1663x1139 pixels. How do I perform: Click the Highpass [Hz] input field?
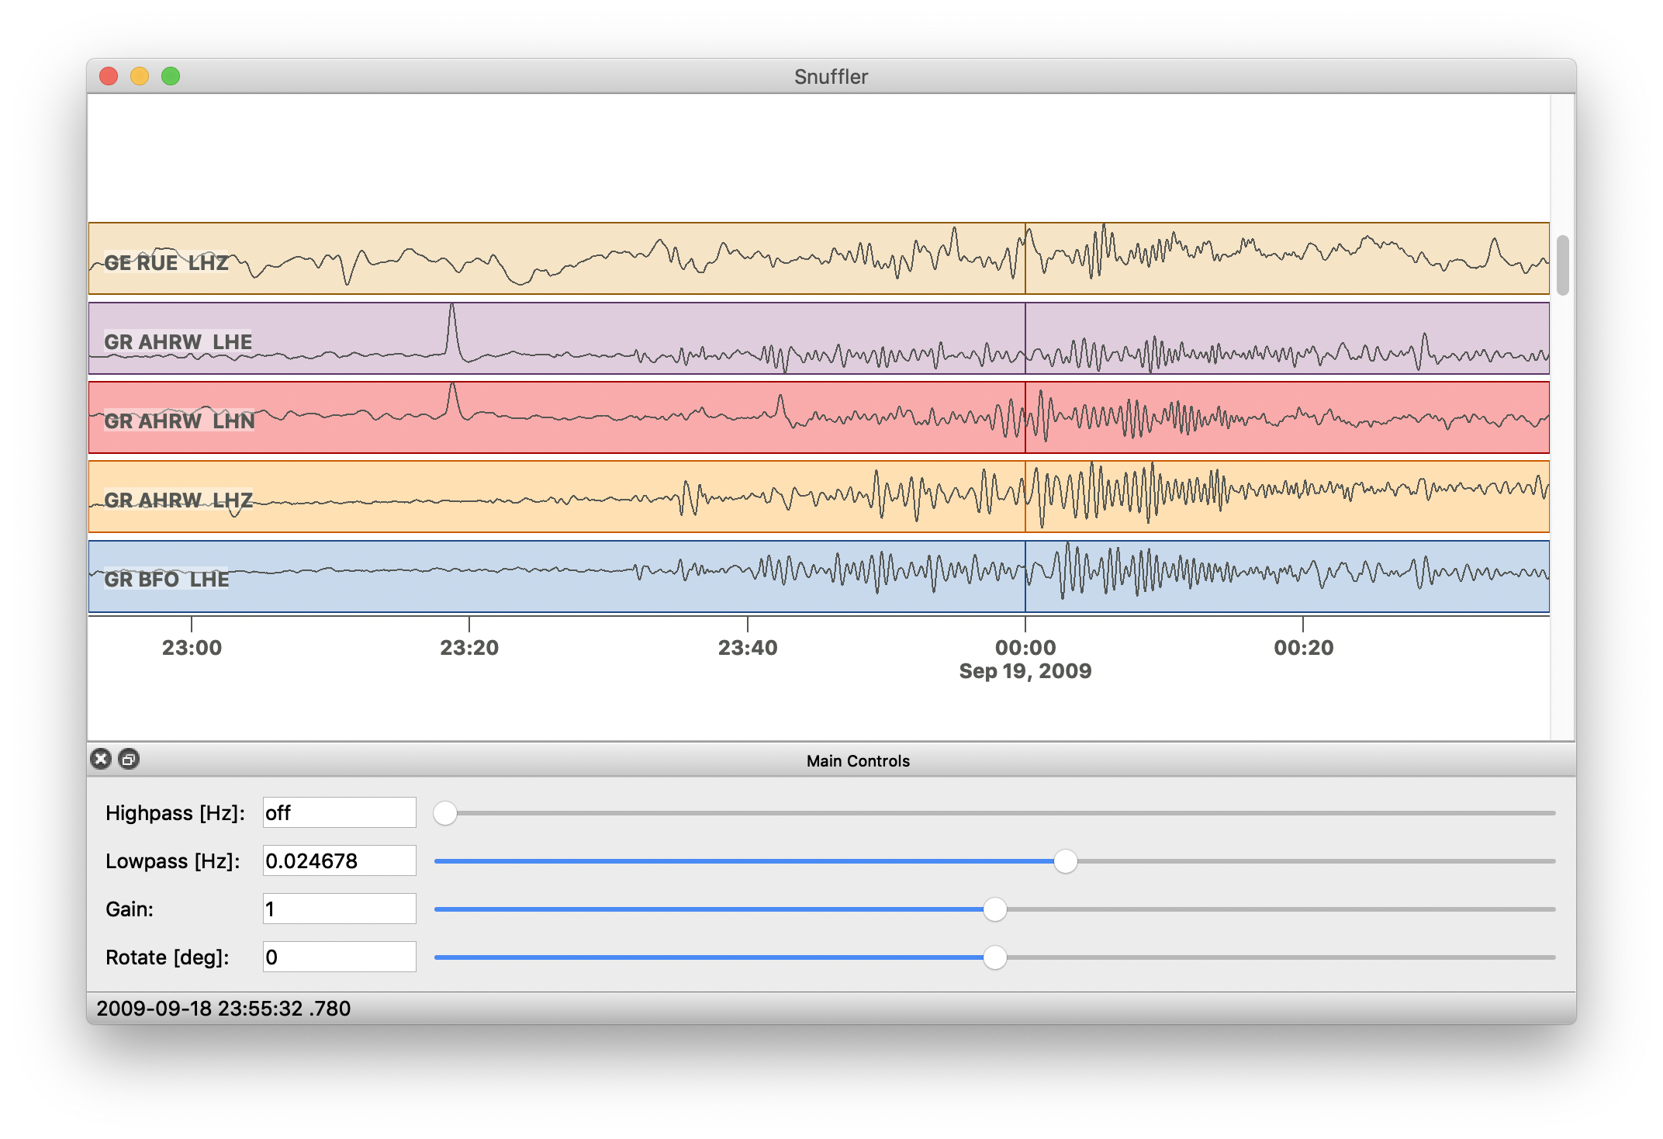pyautogui.click(x=339, y=812)
